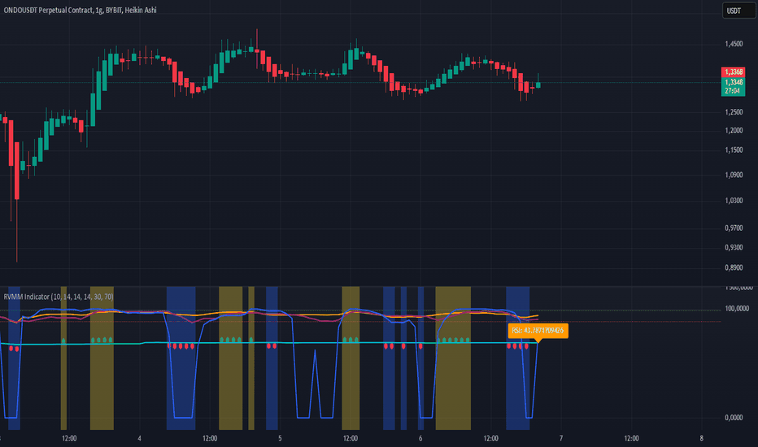Click the 100,0000 indicator scale label

737,309
